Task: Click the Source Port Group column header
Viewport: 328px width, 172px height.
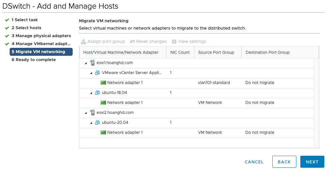Action: [218, 52]
